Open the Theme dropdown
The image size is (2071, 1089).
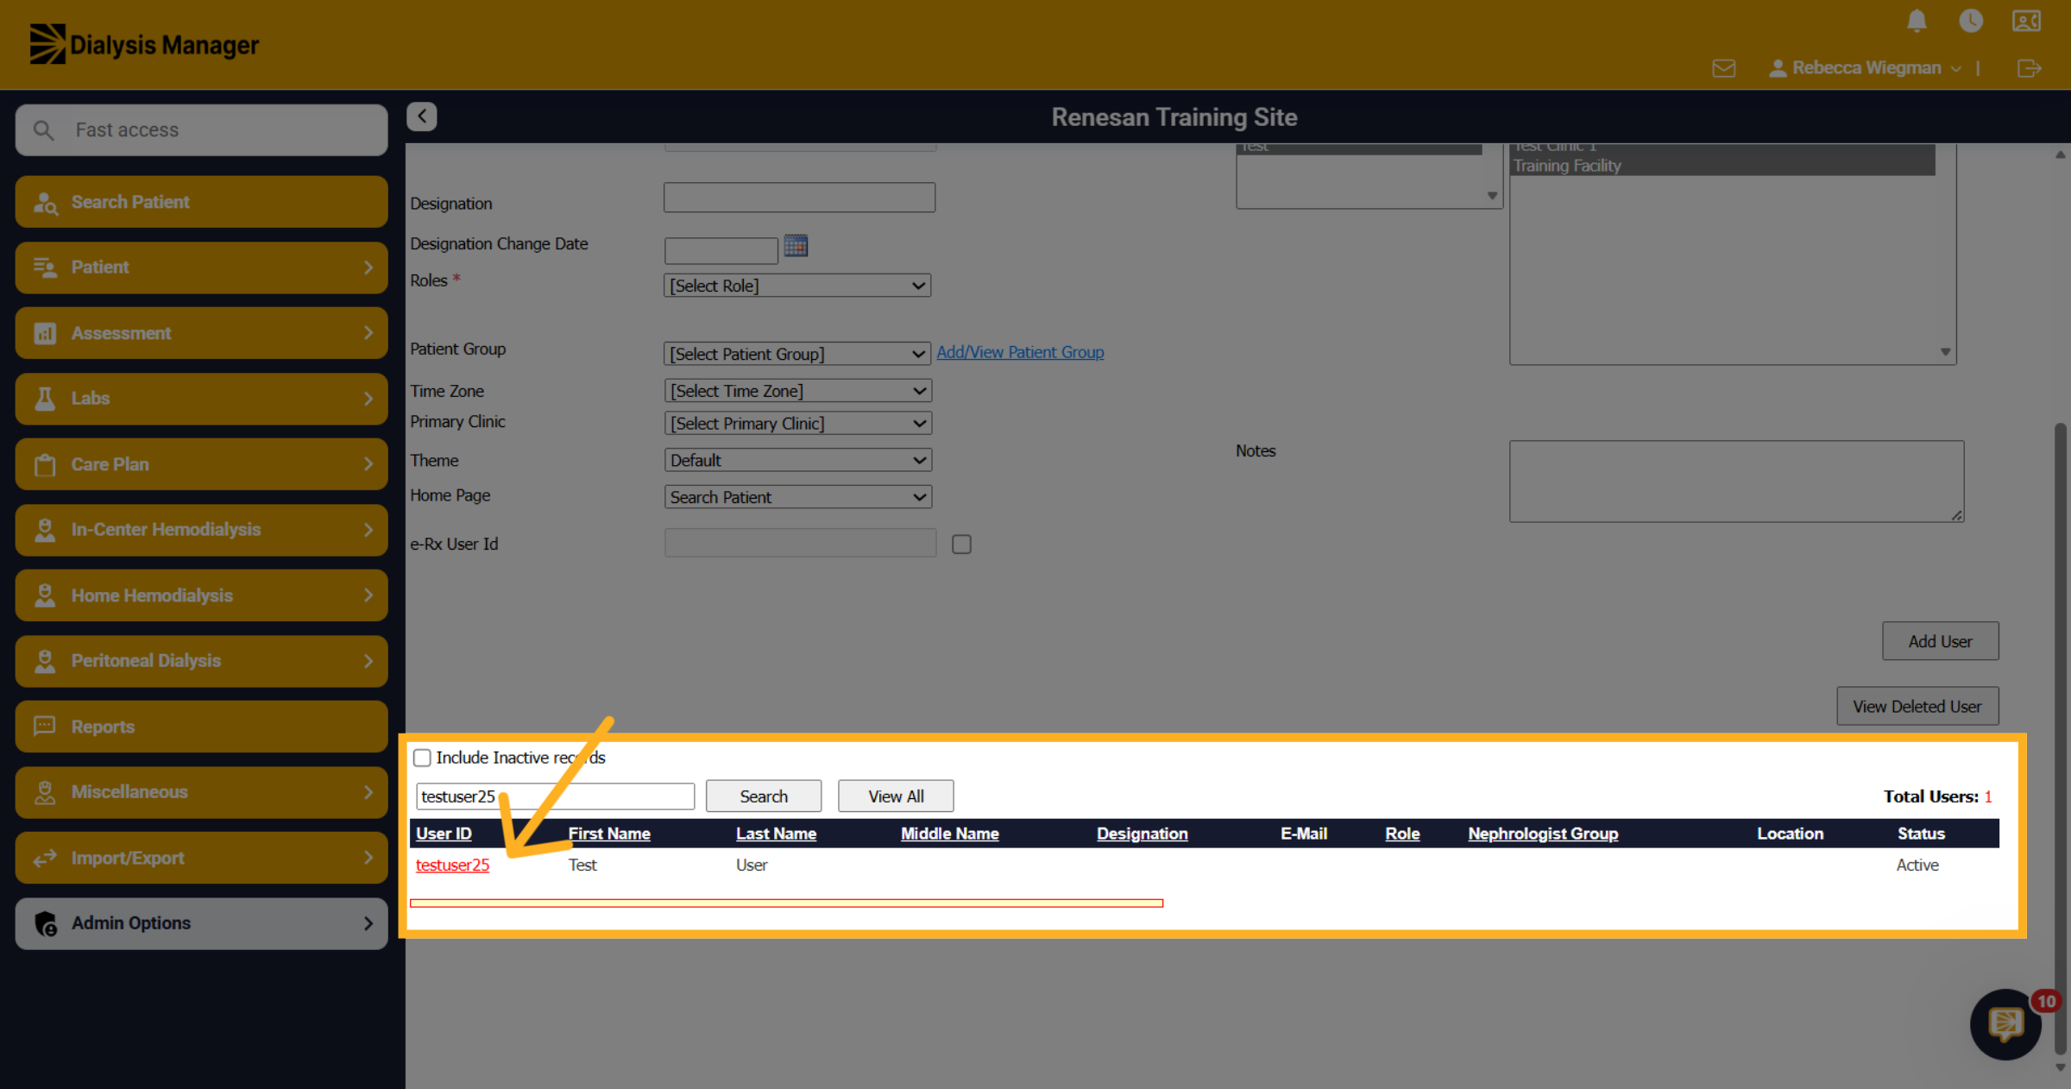tap(797, 460)
